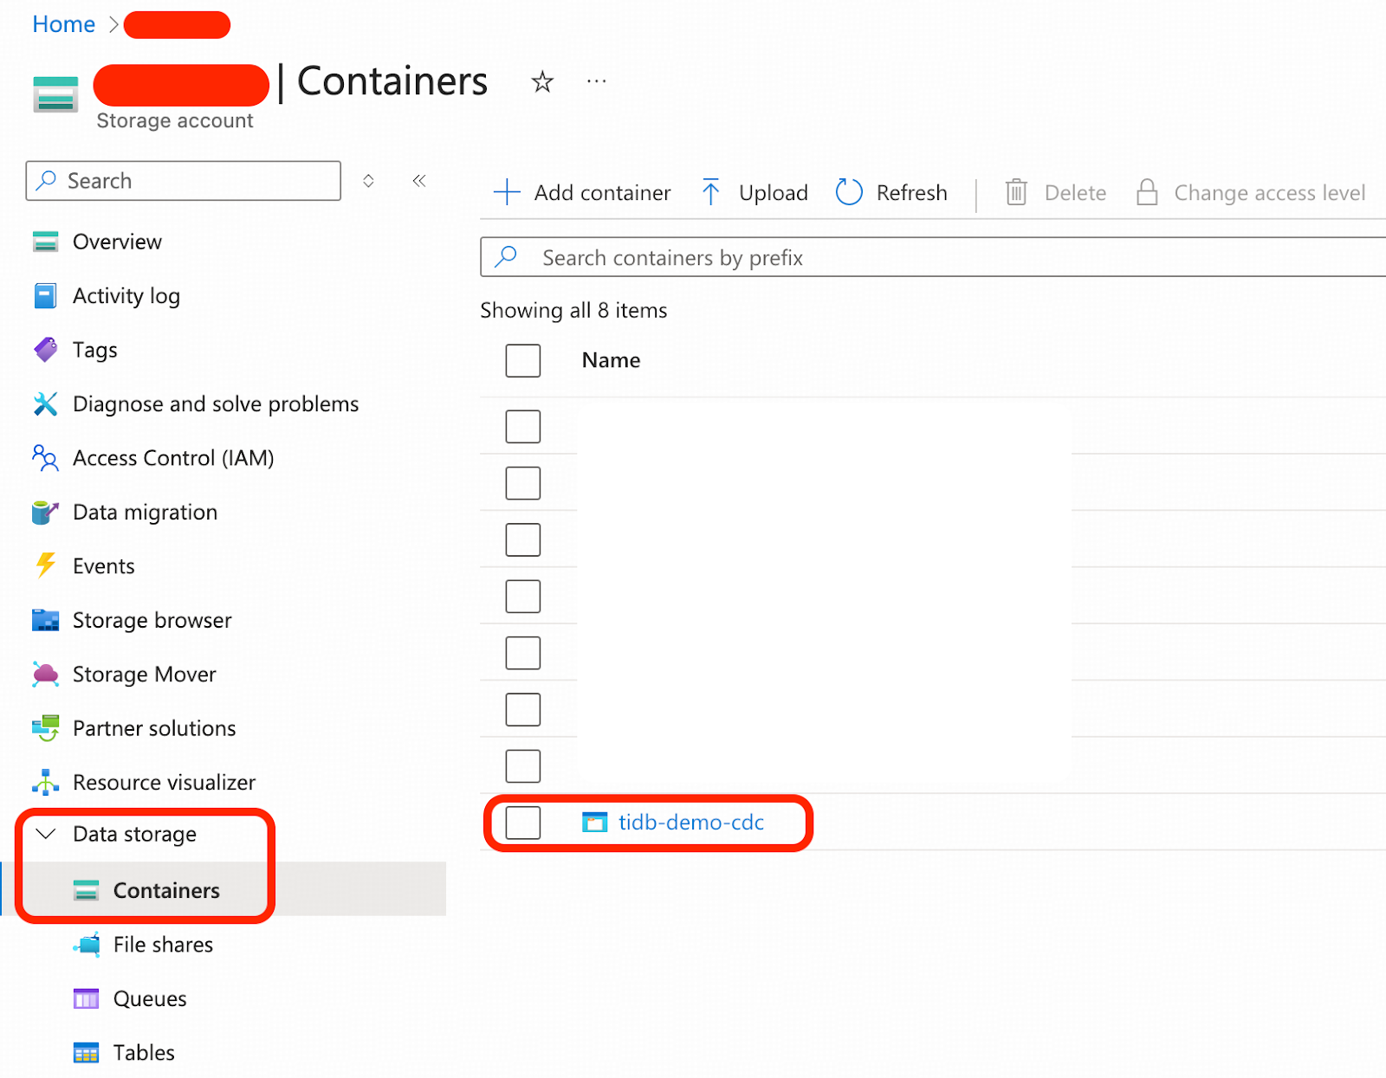Go to Home breadcrumb link

63,24
